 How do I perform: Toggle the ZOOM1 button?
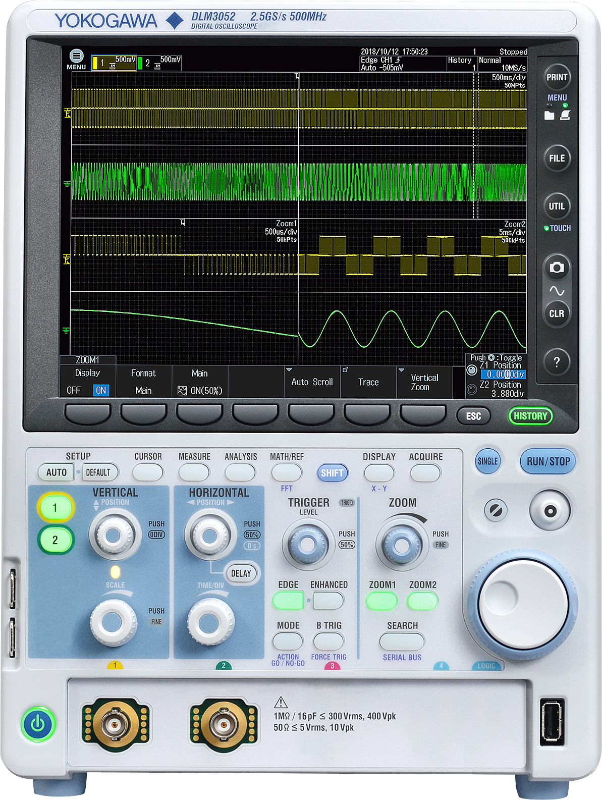[x=382, y=601]
